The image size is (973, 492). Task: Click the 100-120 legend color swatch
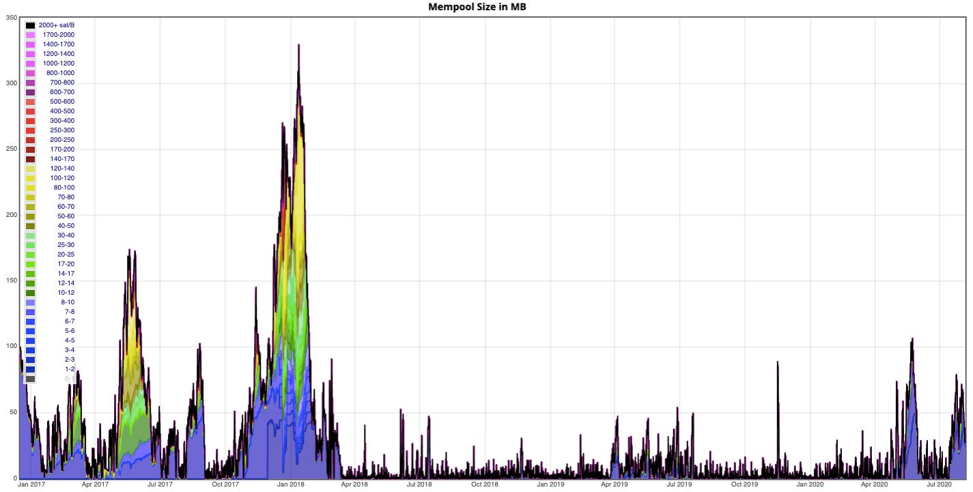(x=30, y=178)
